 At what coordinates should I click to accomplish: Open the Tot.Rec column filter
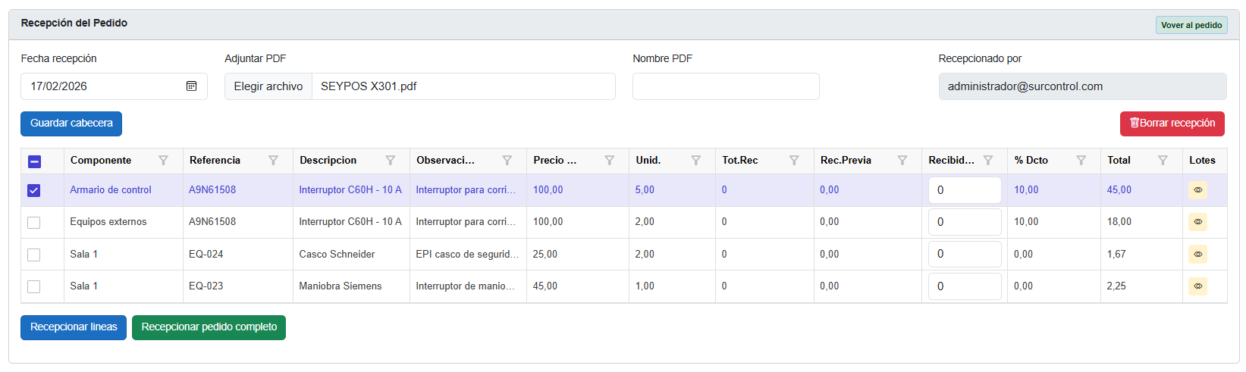tap(794, 161)
